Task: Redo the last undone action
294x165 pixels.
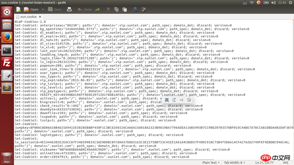Action: [97, 10]
